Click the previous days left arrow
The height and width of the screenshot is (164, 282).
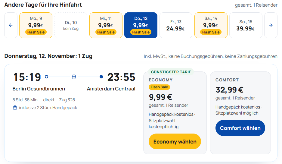(11, 25)
